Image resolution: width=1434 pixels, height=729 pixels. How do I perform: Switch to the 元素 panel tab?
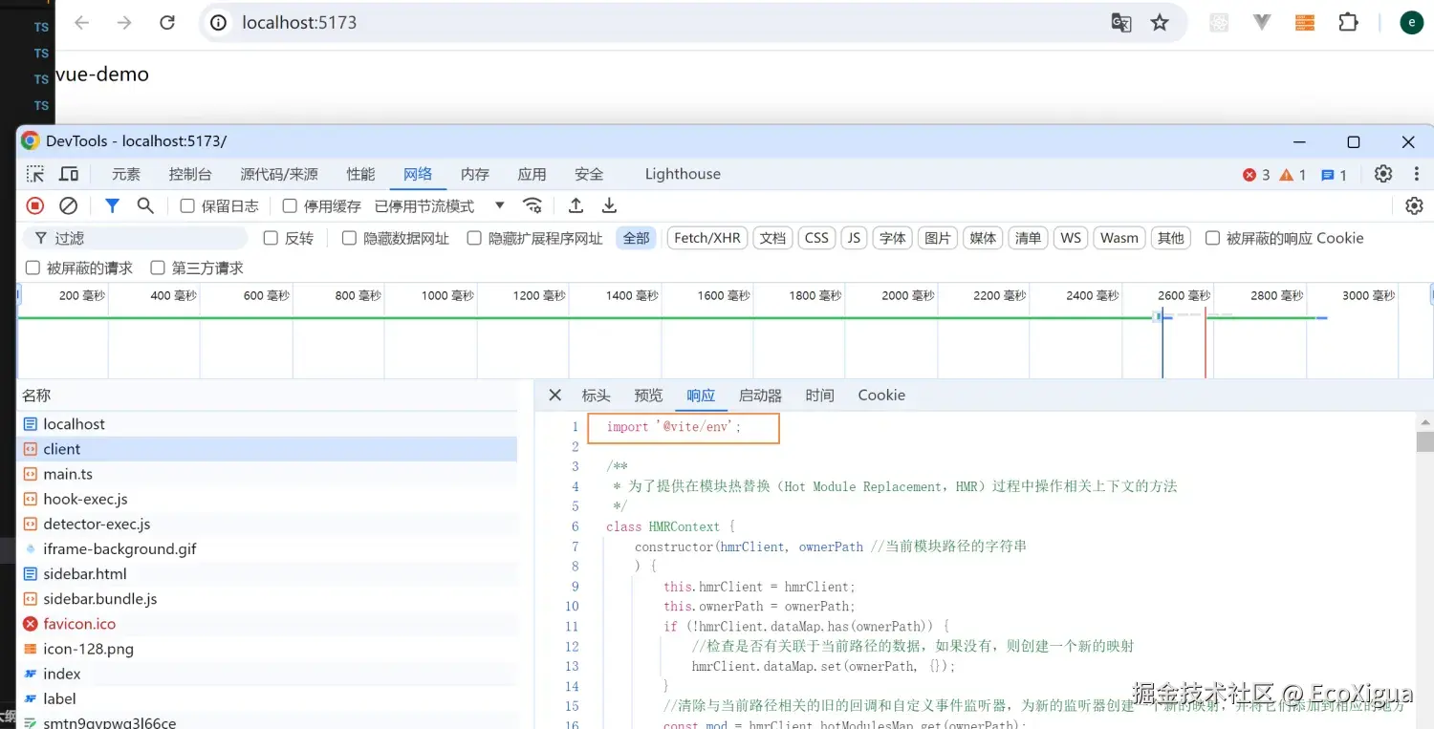tap(126, 174)
